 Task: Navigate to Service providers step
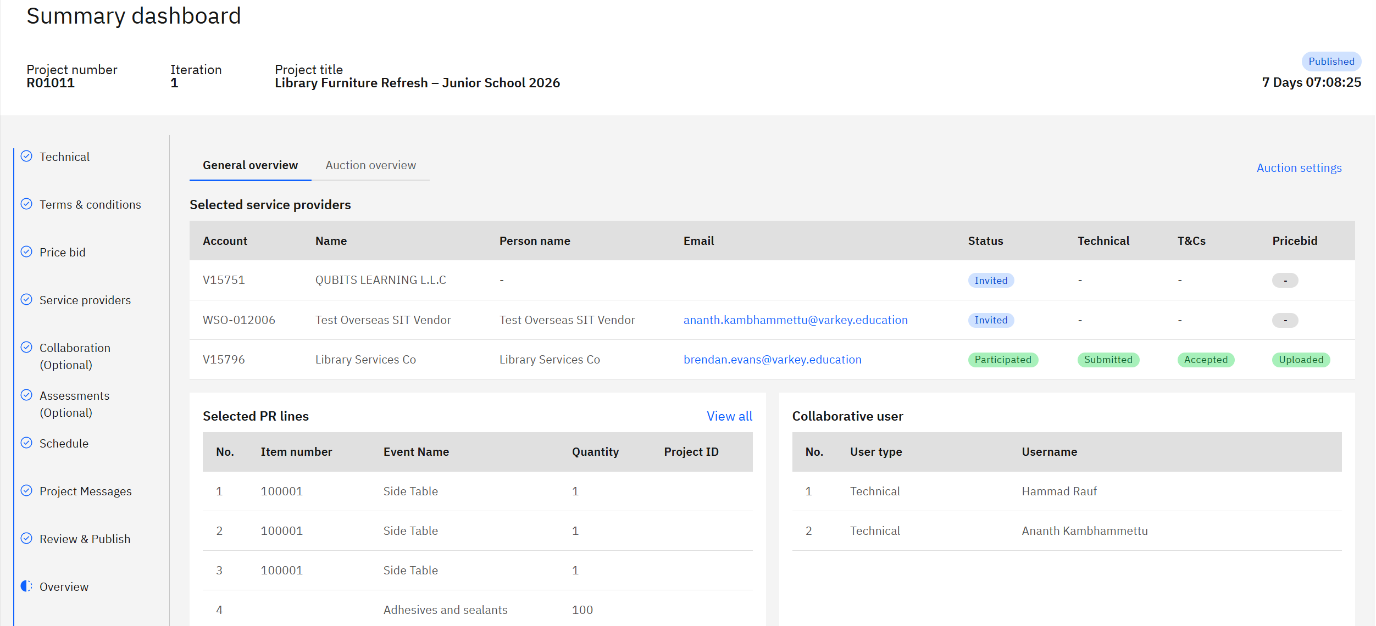[85, 300]
